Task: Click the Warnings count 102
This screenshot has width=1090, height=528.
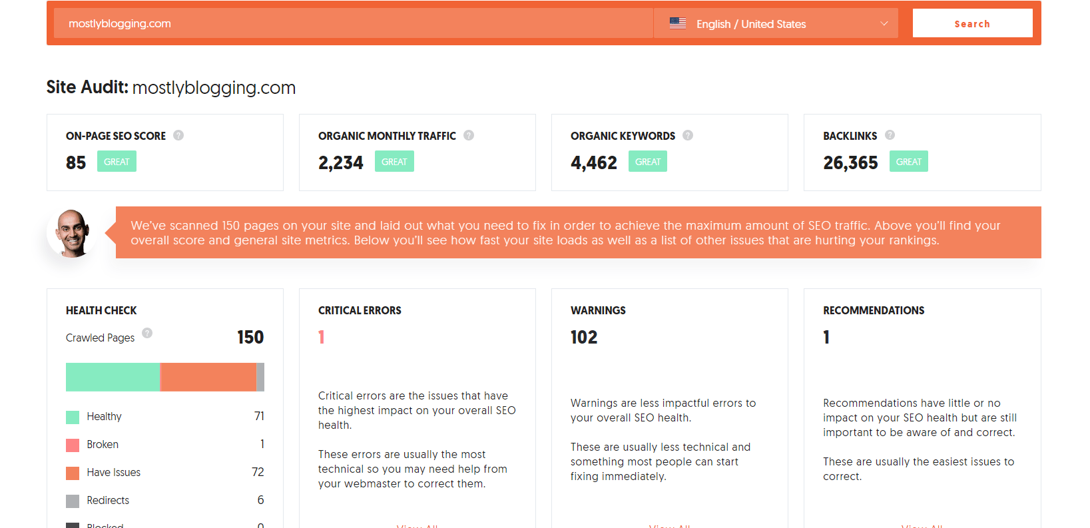Action: (x=584, y=338)
